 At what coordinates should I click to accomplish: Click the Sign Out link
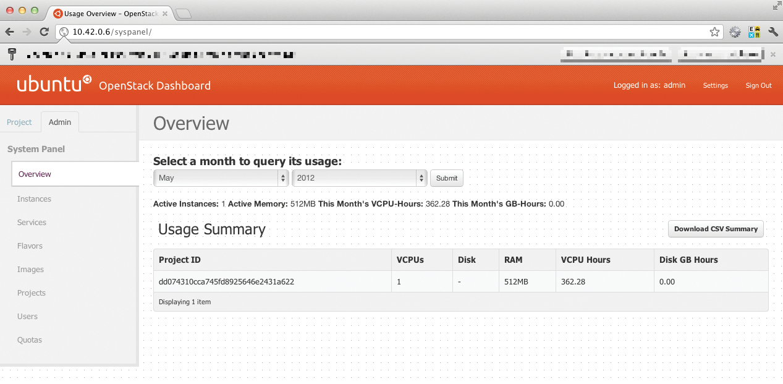coord(758,85)
